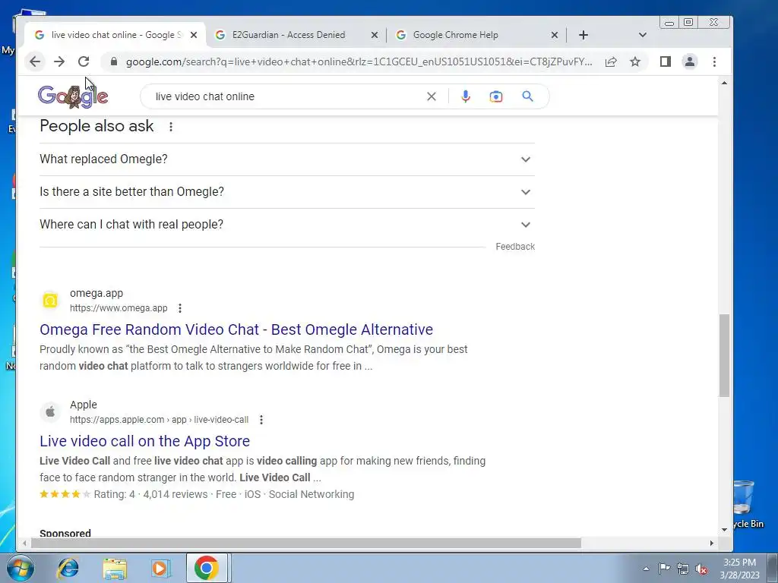
Task: Open the Chrome three-dot menu
Action: 714,61
